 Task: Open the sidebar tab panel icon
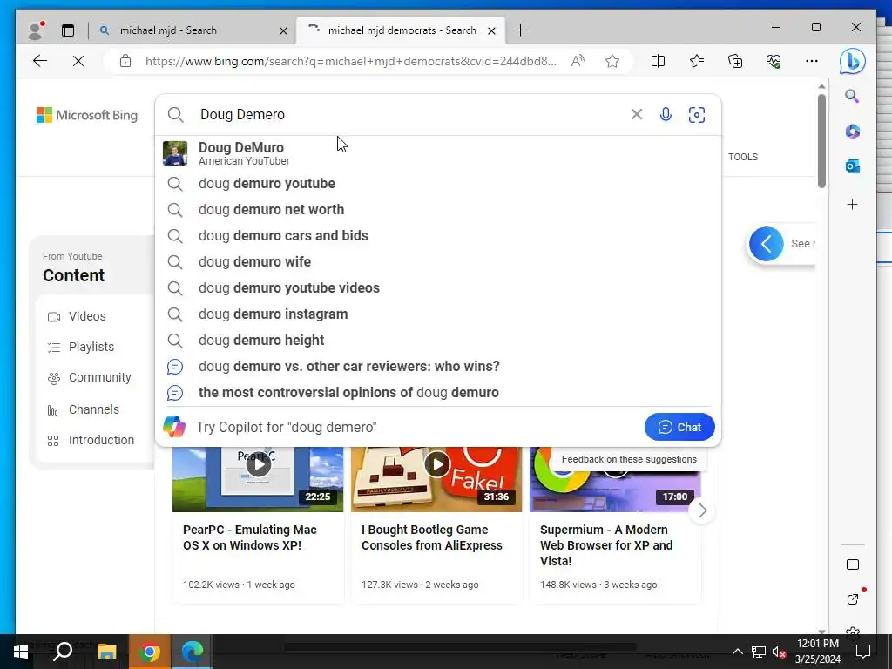(x=852, y=564)
